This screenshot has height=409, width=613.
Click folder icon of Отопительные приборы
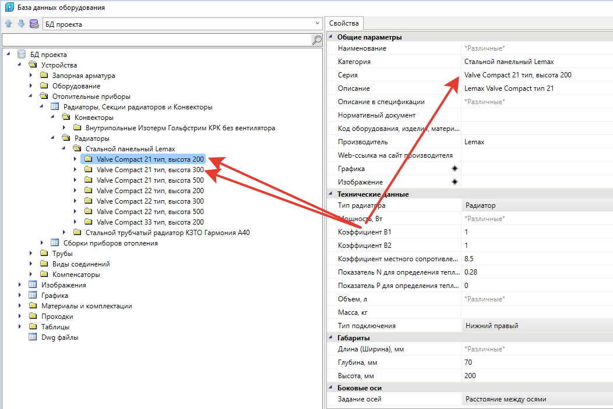(44, 96)
